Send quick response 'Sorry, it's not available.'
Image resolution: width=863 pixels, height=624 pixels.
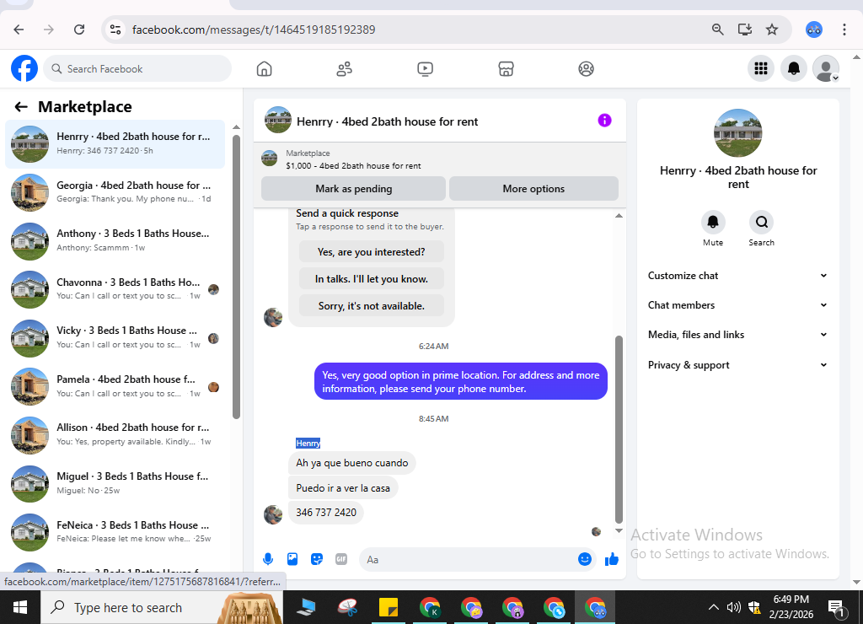tap(372, 305)
